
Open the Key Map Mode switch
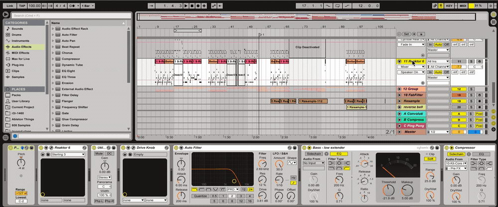pyautogui.click(x=449, y=5)
